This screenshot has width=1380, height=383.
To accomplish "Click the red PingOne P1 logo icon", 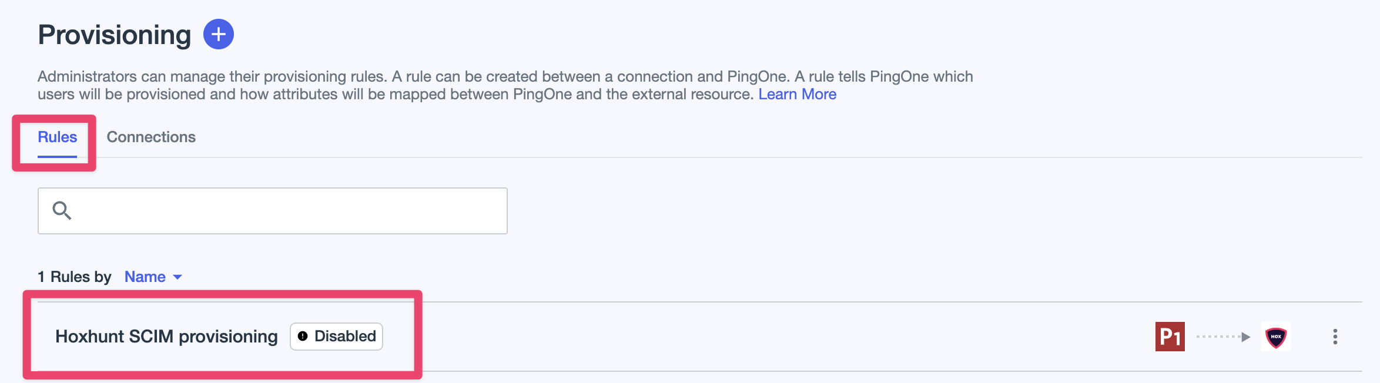I will tap(1170, 337).
